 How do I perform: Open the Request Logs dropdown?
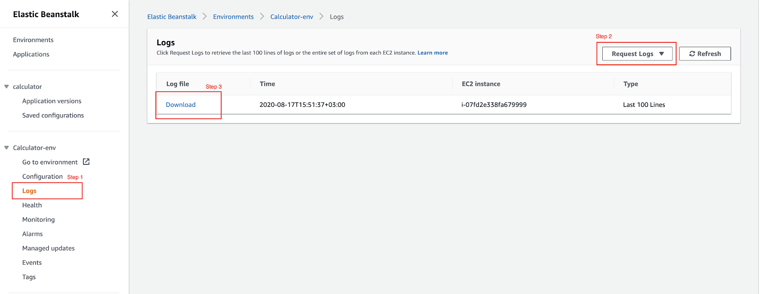point(637,54)
